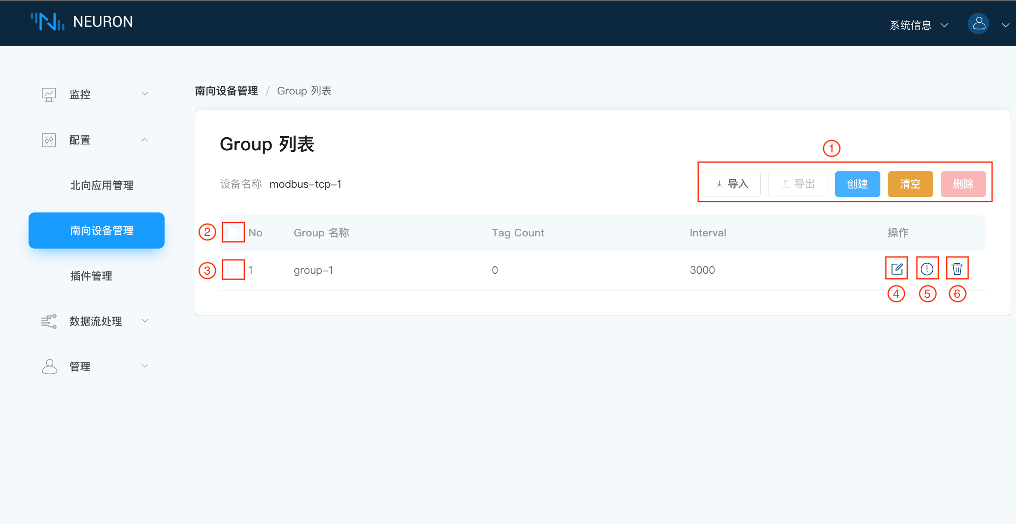
Task: Expand the 数据流处理 section chevron
Action: click(145, 320)
